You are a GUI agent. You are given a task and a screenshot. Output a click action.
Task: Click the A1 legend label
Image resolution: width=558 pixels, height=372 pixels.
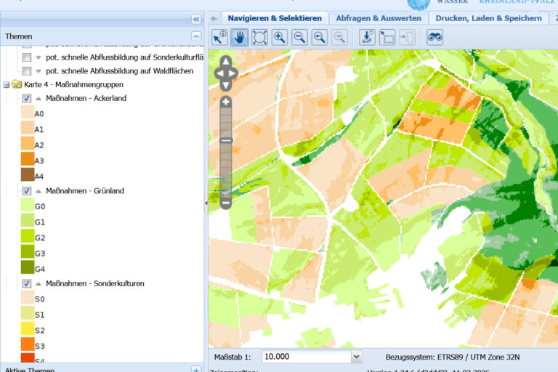(39, 129)
